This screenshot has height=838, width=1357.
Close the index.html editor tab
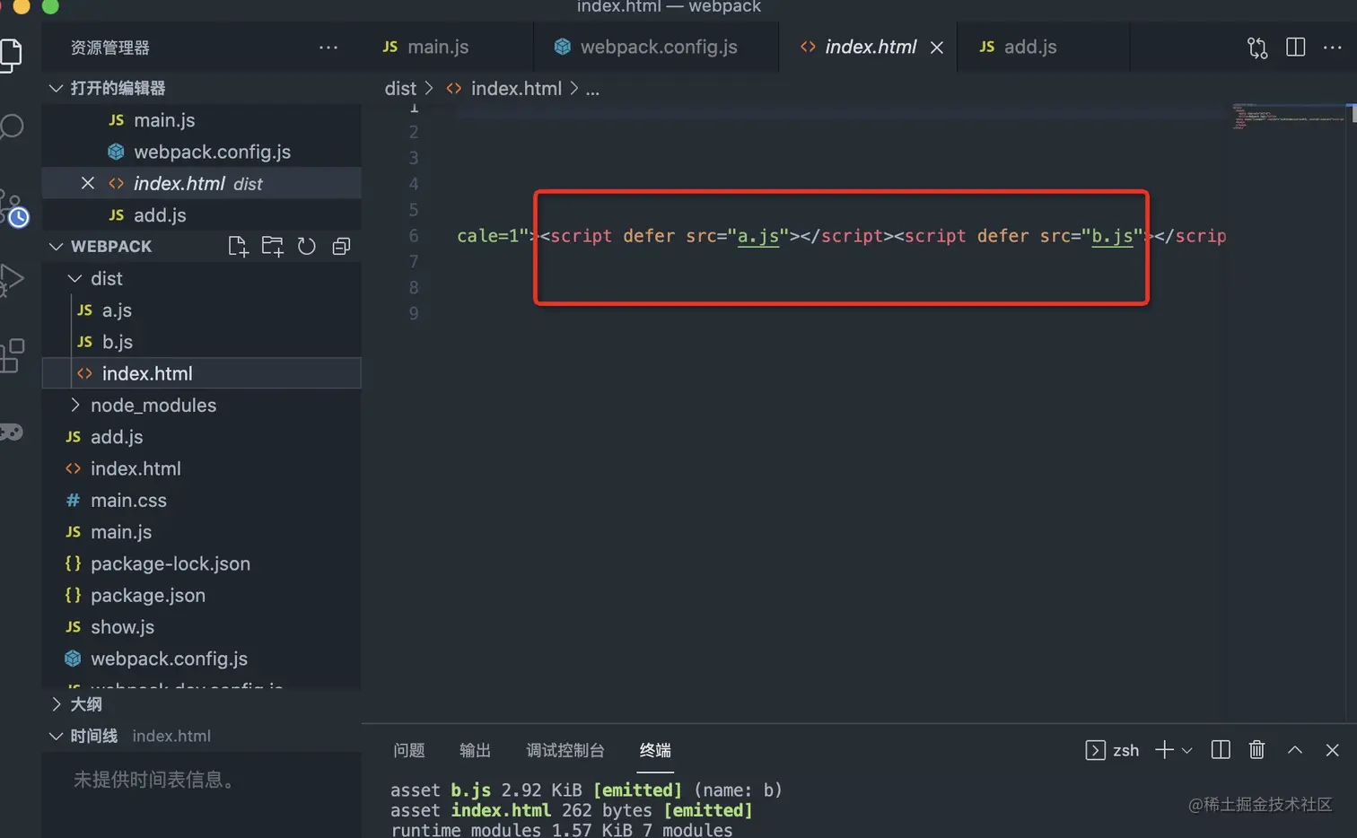(x=937, y=48)
